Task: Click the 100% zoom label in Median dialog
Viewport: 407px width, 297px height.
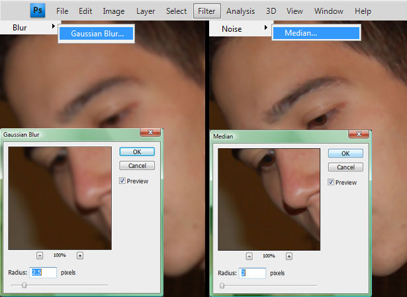Action: 269,256
